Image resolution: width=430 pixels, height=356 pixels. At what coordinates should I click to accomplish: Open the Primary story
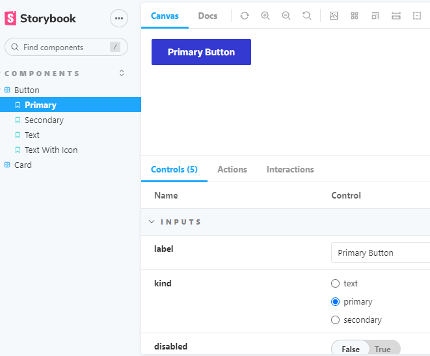pyautogui.click(x=70, y=105)
